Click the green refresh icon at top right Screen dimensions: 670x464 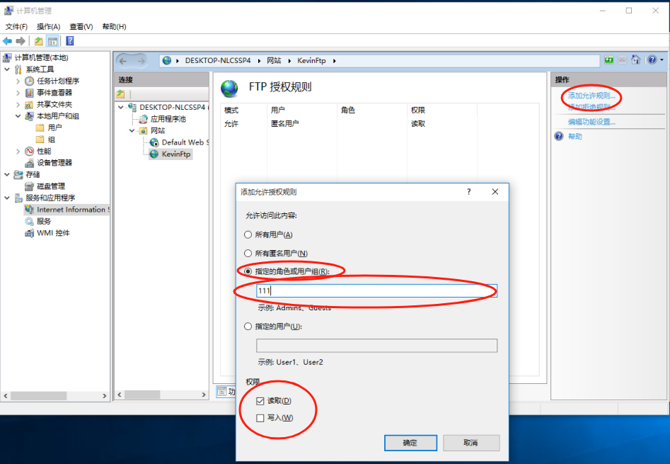[x=609, y=60]
